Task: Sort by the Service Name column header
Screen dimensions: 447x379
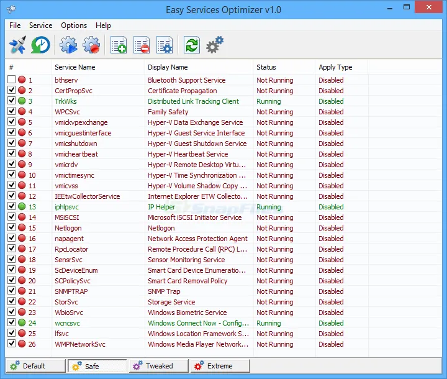Action: tap(98, 67)
